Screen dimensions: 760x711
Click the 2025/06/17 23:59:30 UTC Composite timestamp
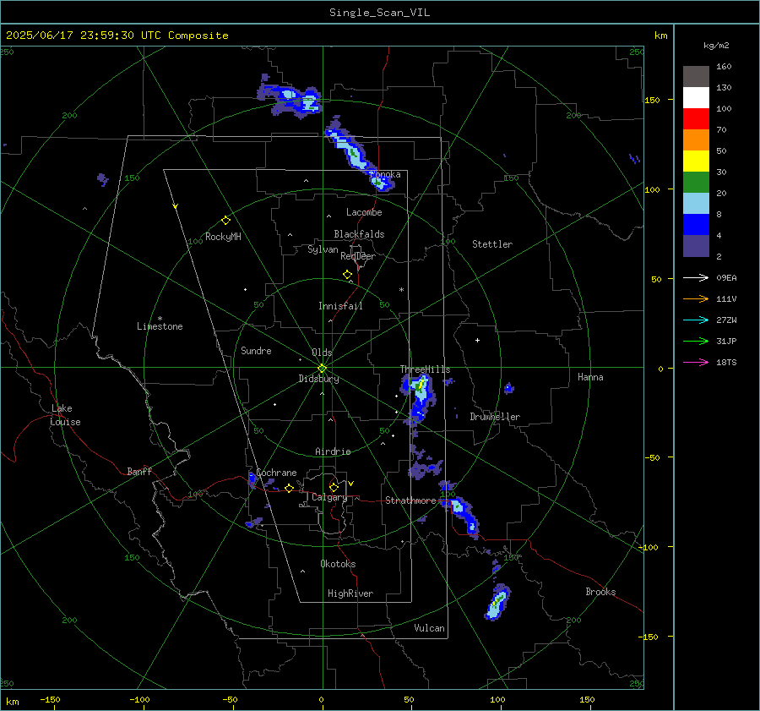pyautogui.click(x=117, y=36)
